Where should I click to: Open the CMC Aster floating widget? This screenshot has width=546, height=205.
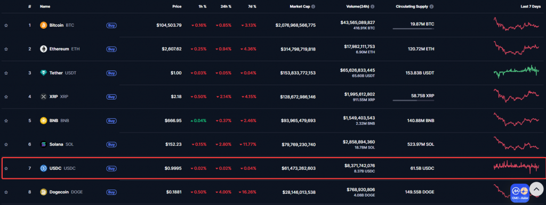pyautogui.click(x=519, y=193)
